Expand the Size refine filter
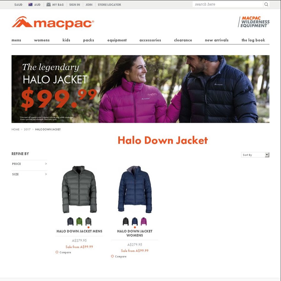Screen dimensions: 281x281 [29, 174]
